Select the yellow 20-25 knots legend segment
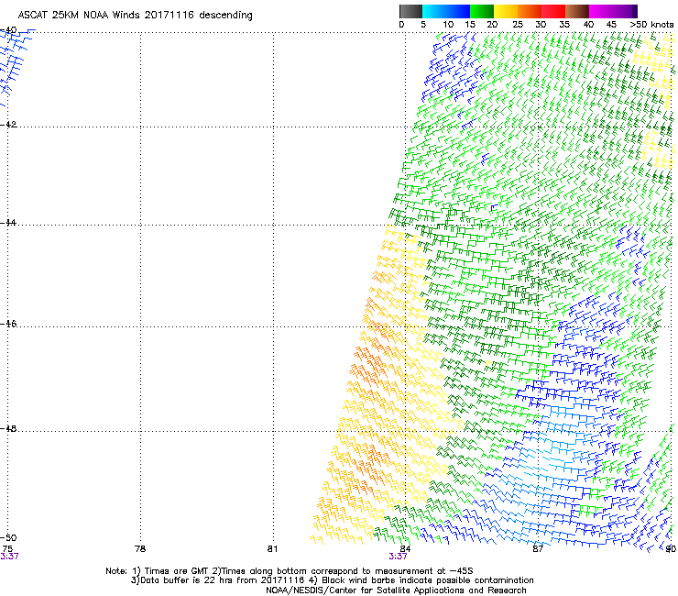678x596 pixels. (x=506, y=11)
